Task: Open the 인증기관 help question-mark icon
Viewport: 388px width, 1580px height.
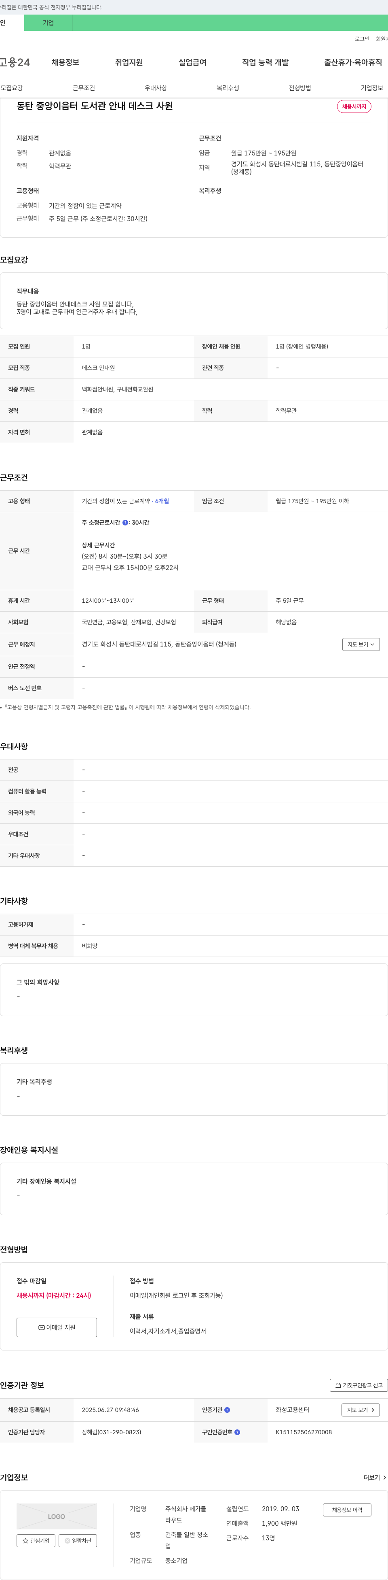Action: point(227,1410)
